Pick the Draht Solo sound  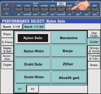click(33, 64)
